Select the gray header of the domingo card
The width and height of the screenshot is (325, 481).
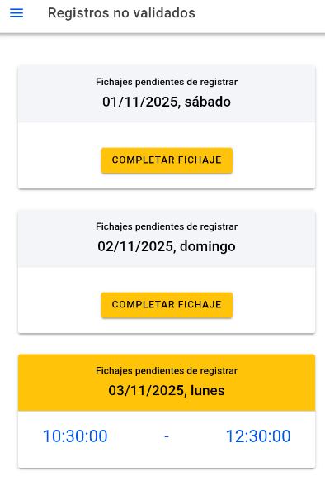[x=167, y=238]
